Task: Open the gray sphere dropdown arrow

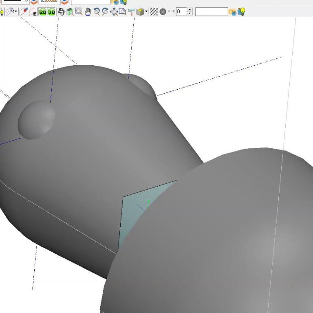Action: pyautogui.click(x=169, y=12)
